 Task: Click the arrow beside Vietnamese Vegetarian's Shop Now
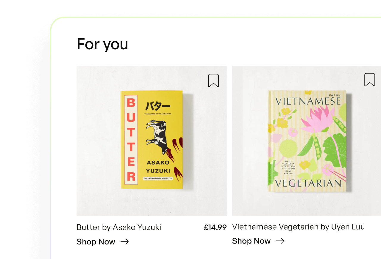point(280,241)
